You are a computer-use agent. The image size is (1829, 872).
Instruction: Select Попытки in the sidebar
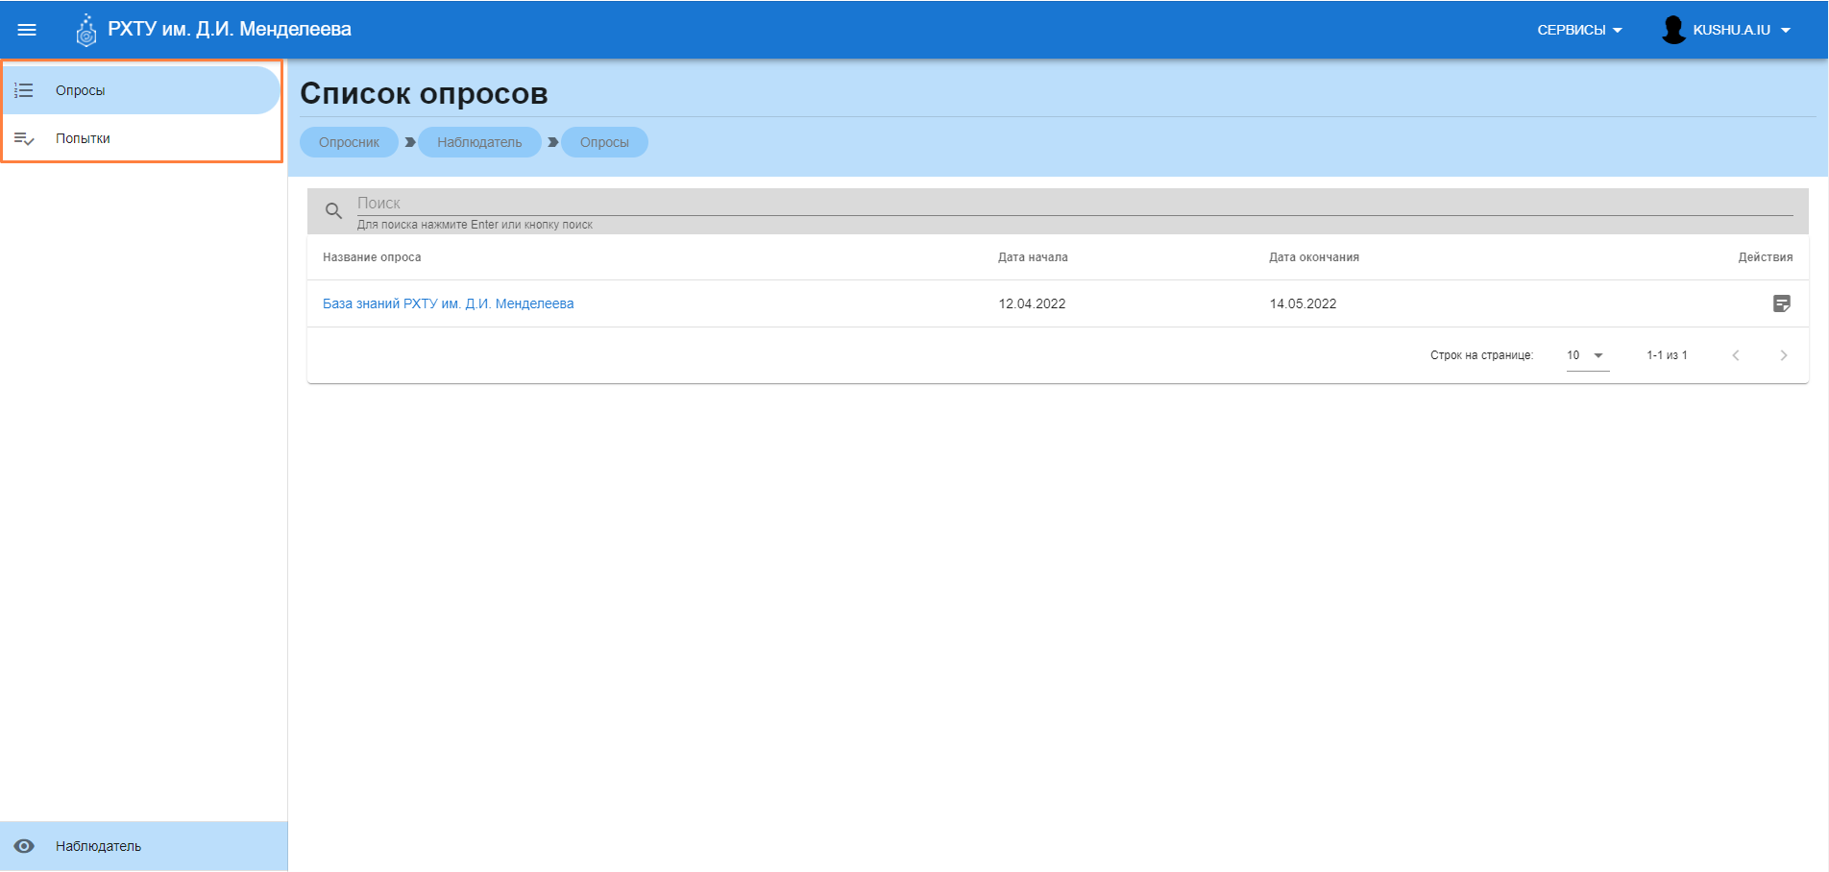tap(83, 138)
